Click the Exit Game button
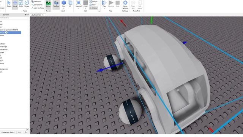 click(x=140, y=5)
